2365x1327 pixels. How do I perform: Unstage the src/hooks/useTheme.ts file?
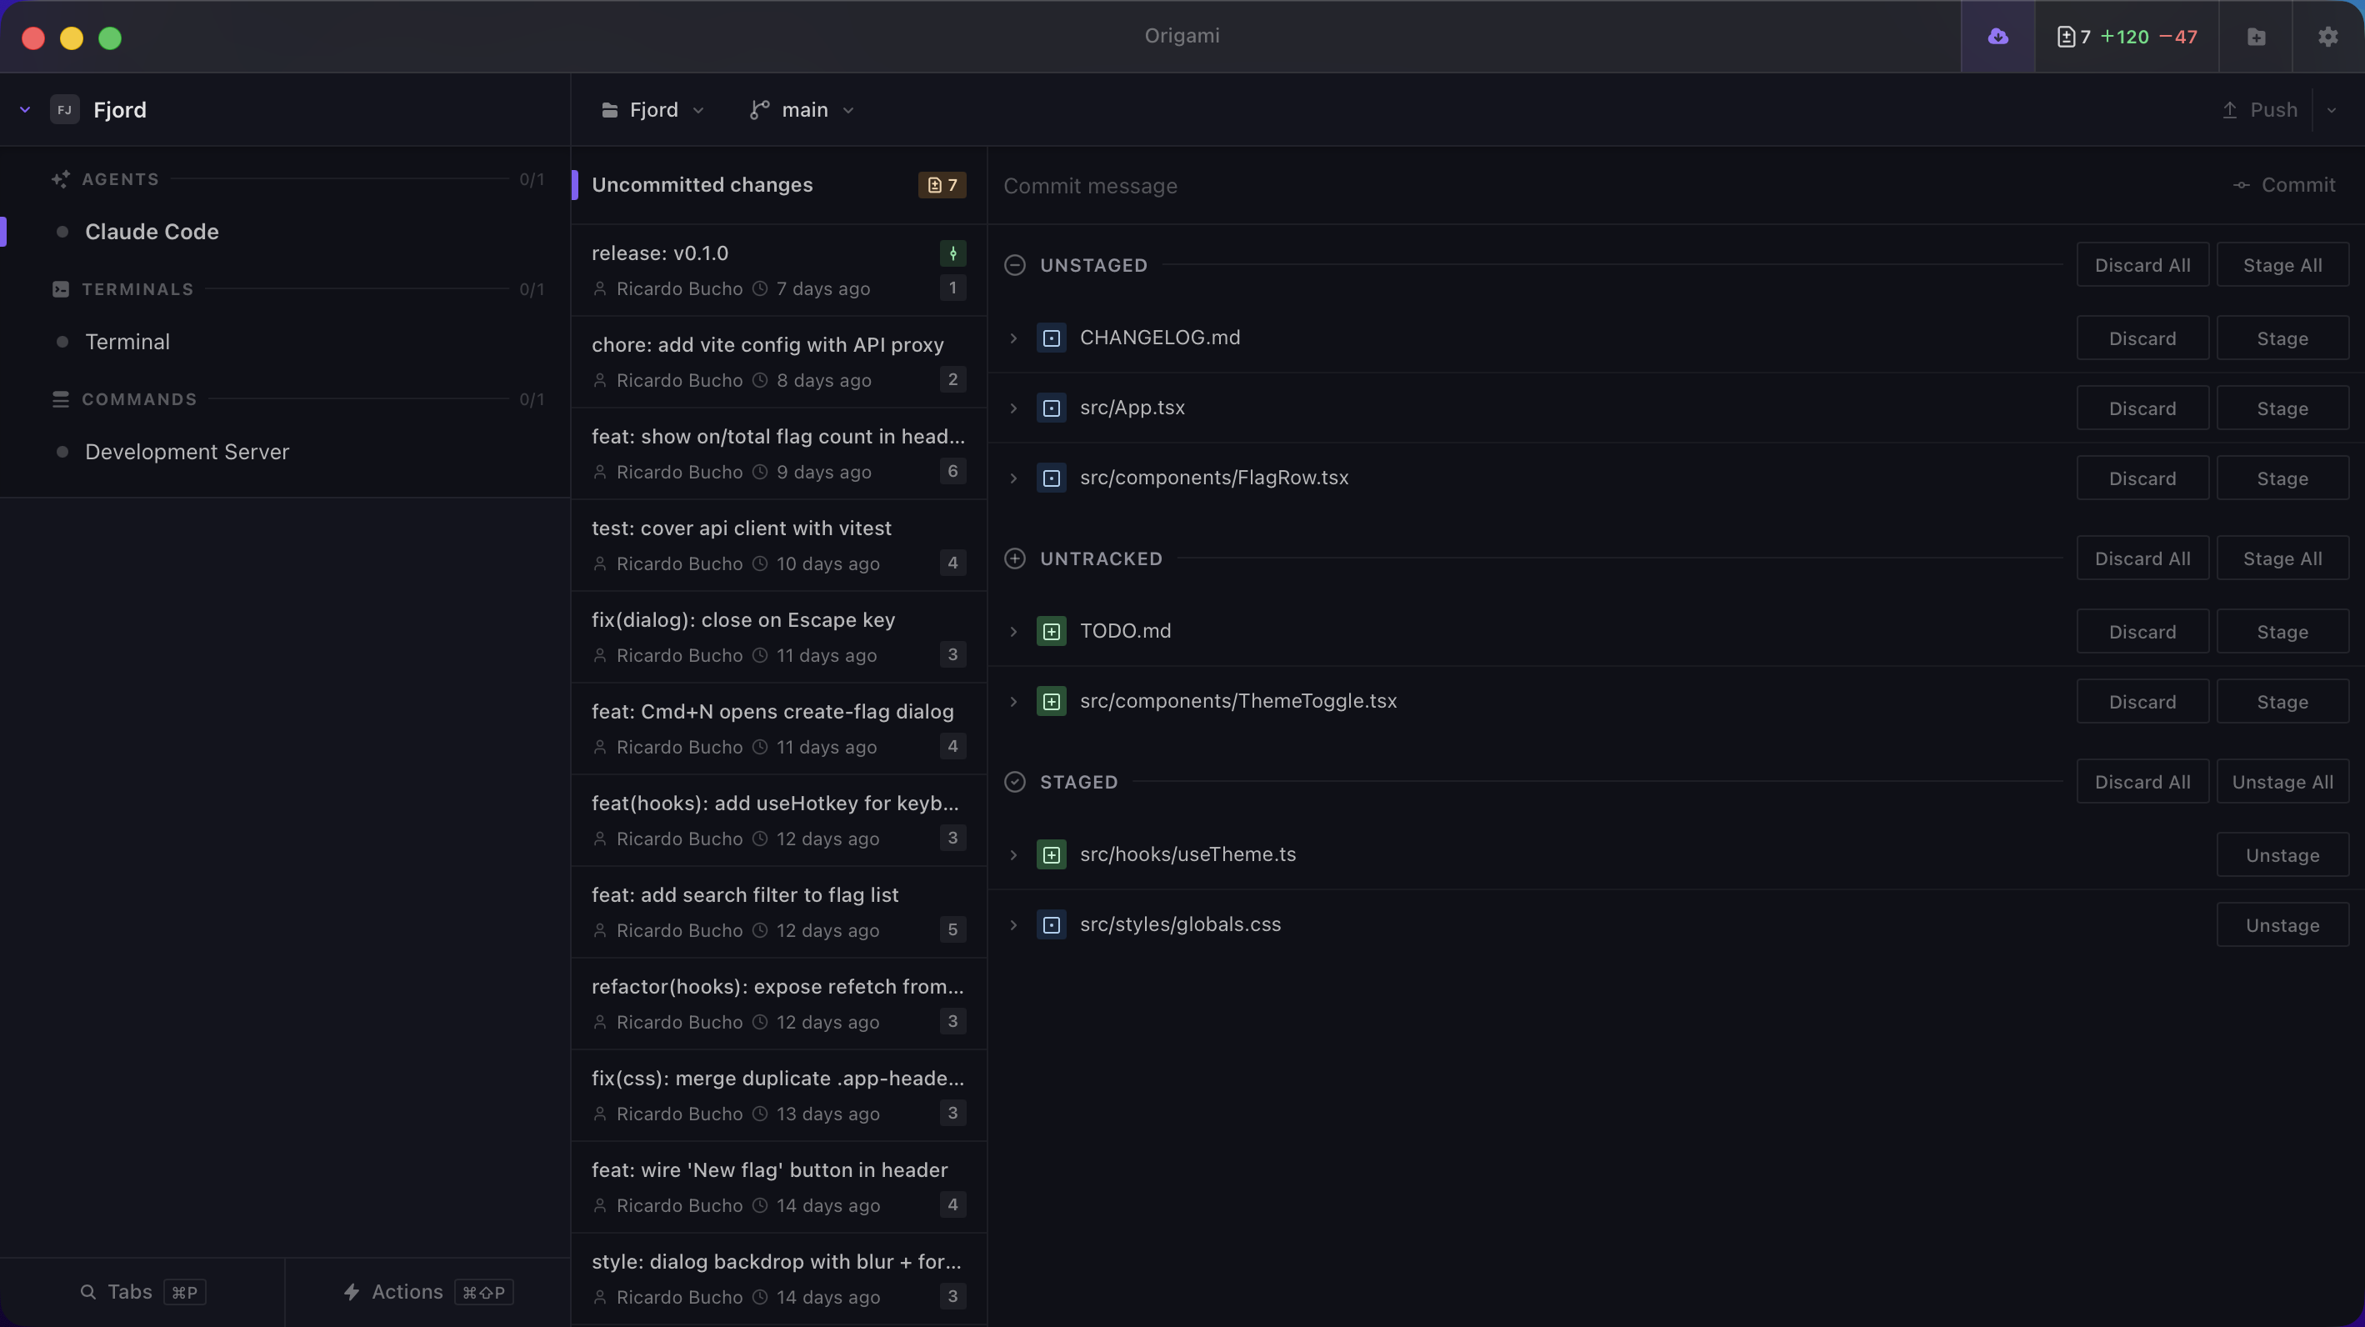pyautogui.click(x=2282, y=854)
